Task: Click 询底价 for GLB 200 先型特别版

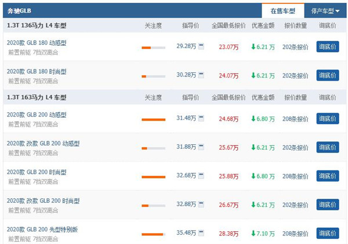Action: pyautogui.click(x=328, y=233)
